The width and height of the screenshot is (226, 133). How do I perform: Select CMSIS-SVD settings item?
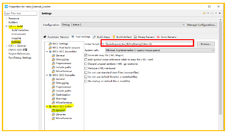click(x=18, y=50)
